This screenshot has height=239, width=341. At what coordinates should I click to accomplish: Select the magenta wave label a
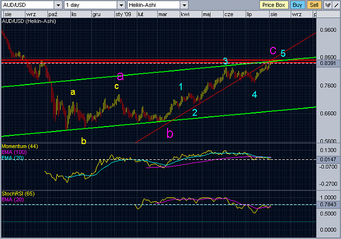point(120,76)
